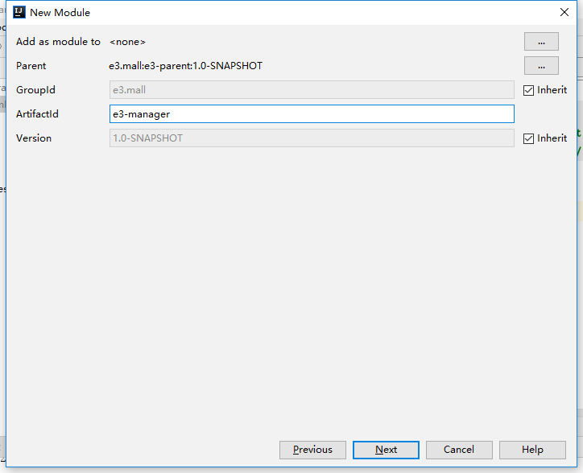Close the New Module dialog
This screenshot has width=583, height=473.
coord(564,12)
